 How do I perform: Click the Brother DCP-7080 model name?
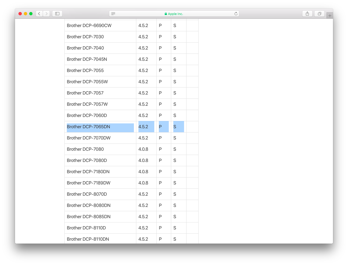point(85,149)
